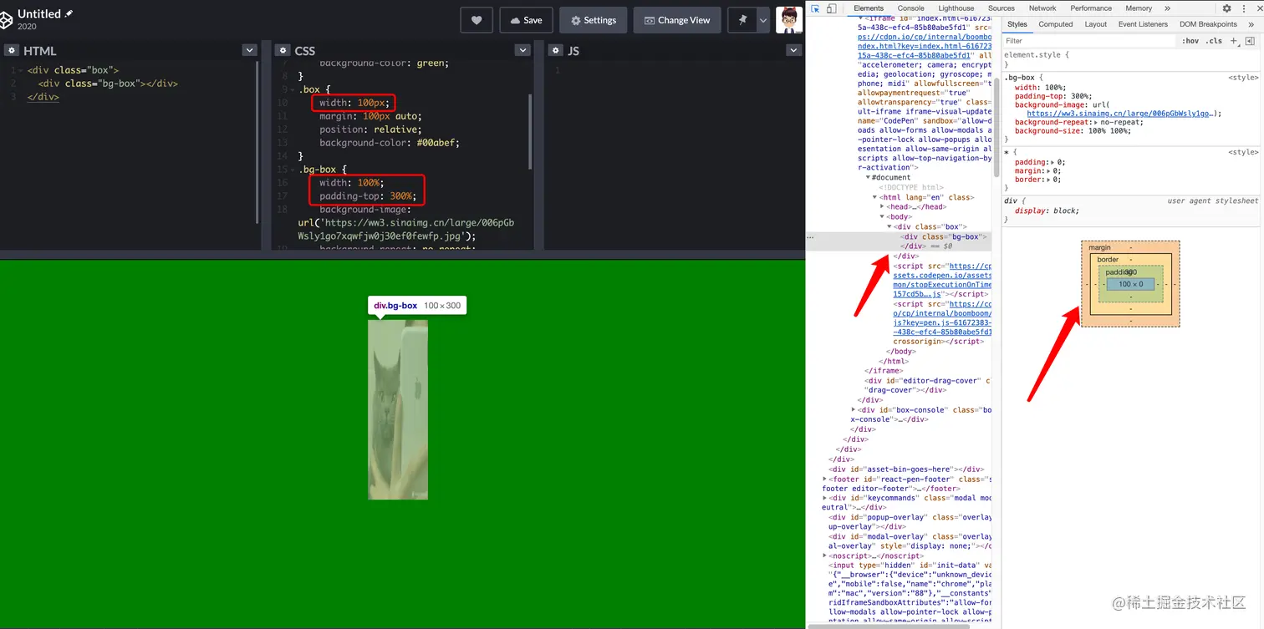
Task: Open the pen Settings
Action: (593, 20)
